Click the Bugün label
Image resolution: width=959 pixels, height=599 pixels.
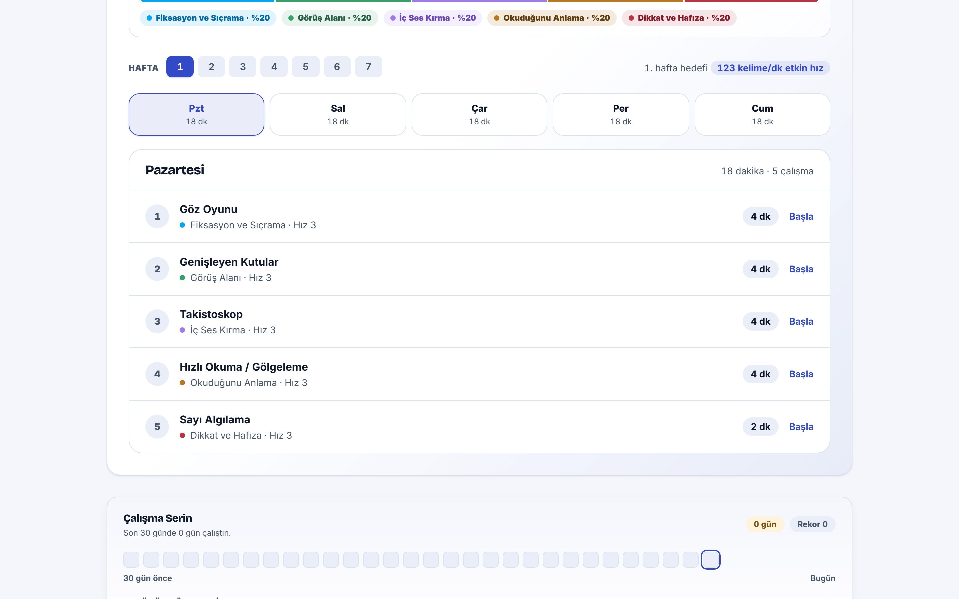point(823,578)
